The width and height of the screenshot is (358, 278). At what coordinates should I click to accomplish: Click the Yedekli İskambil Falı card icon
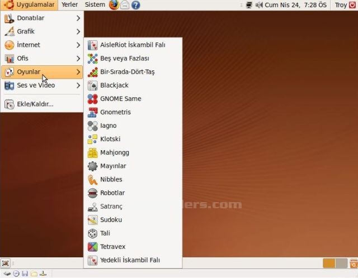[92, 260]
